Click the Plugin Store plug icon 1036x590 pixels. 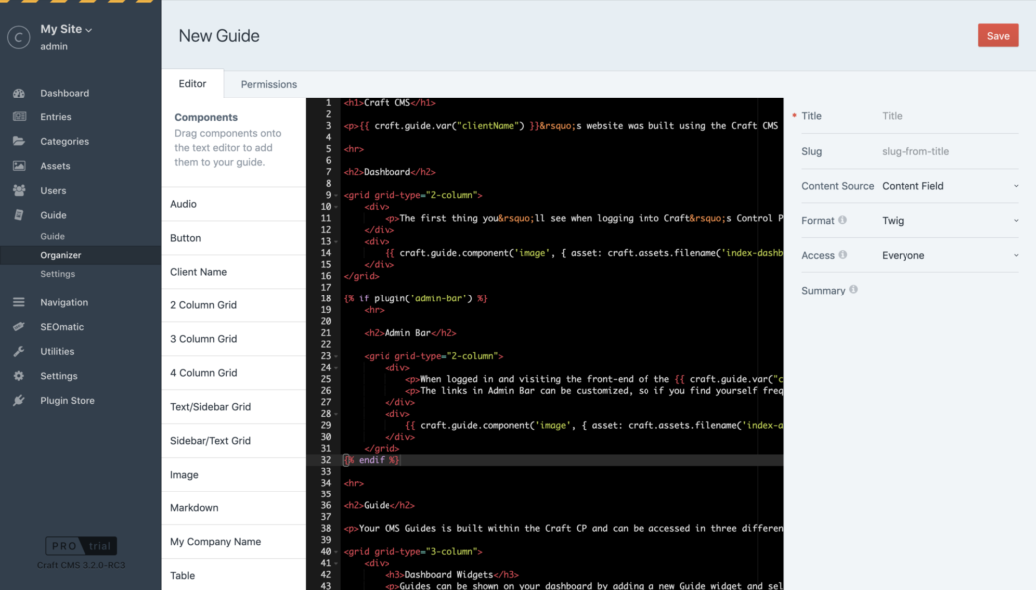19,401
